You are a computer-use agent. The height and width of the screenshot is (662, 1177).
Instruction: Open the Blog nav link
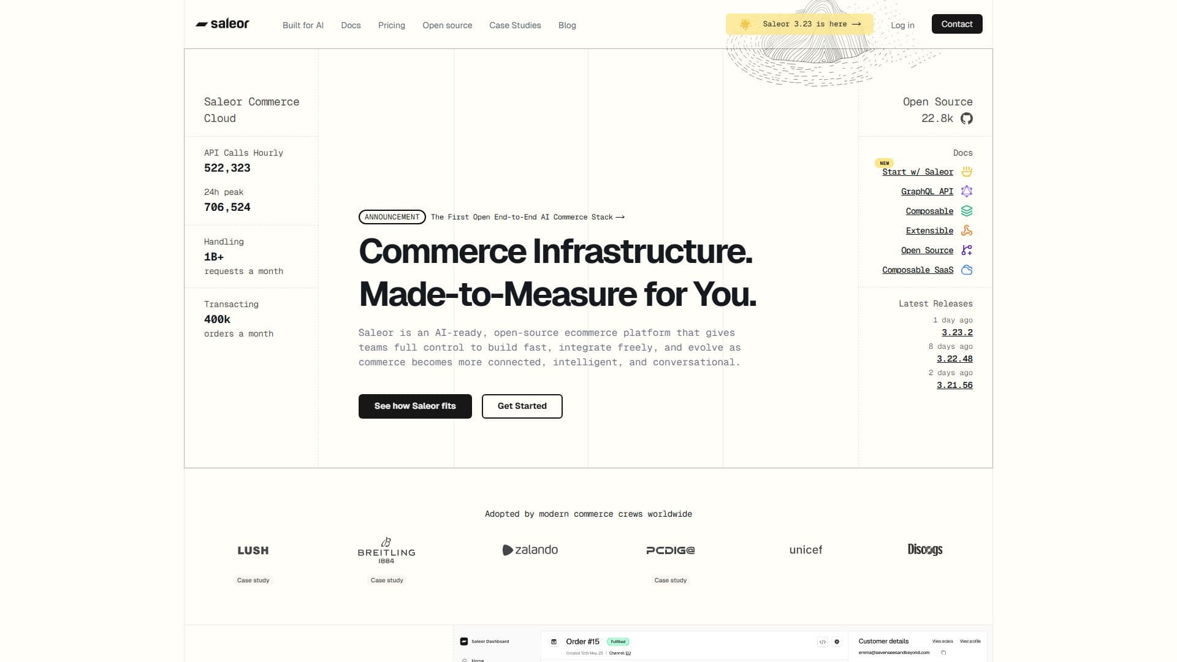567,25
